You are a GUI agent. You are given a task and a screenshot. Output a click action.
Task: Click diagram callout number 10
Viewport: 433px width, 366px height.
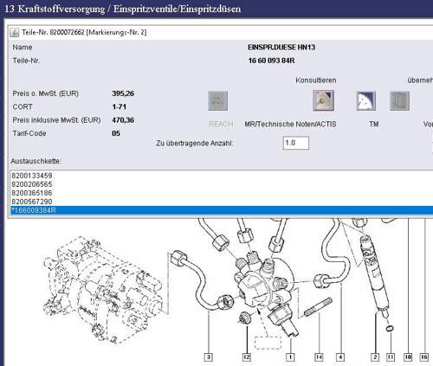point(408,357)
